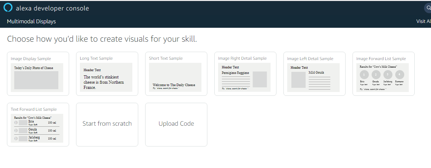Click gray image placeholder in Image Left Detail preview
This screenshot has width=431, height=168.
coord(298,79)
